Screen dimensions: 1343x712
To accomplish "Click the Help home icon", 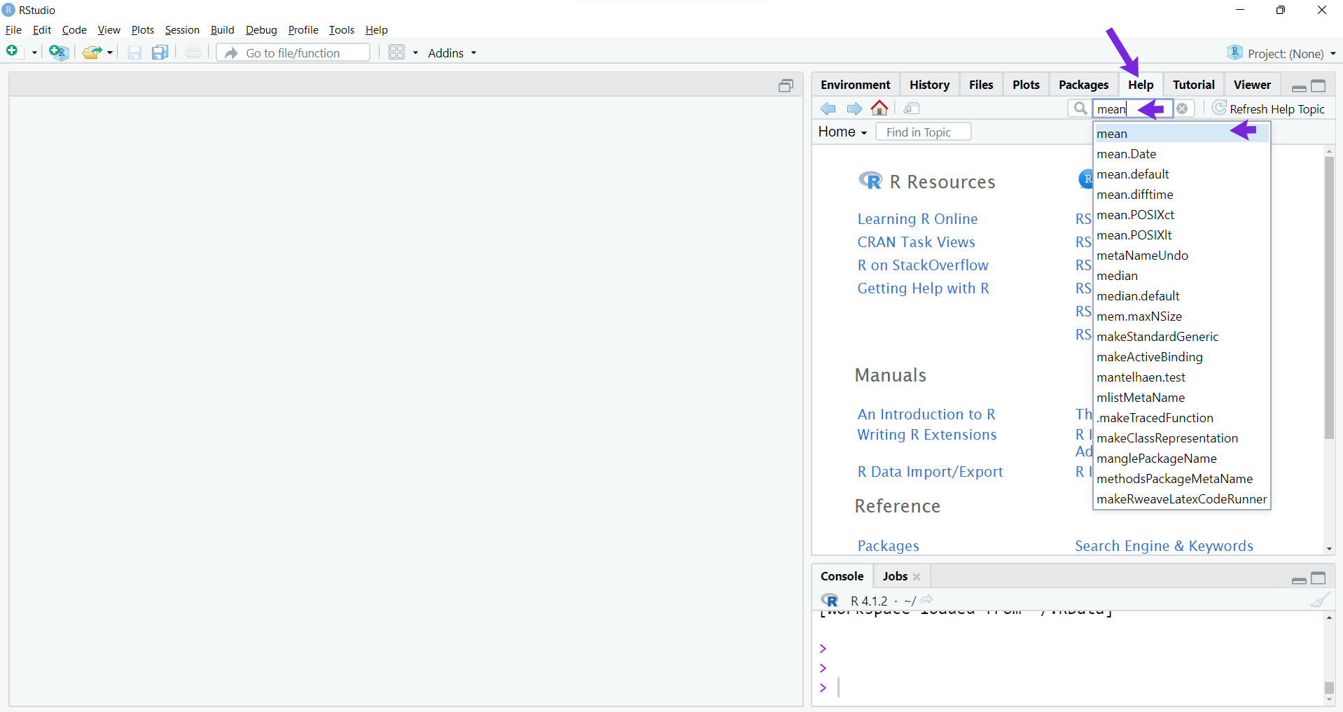I will [879, 108].
